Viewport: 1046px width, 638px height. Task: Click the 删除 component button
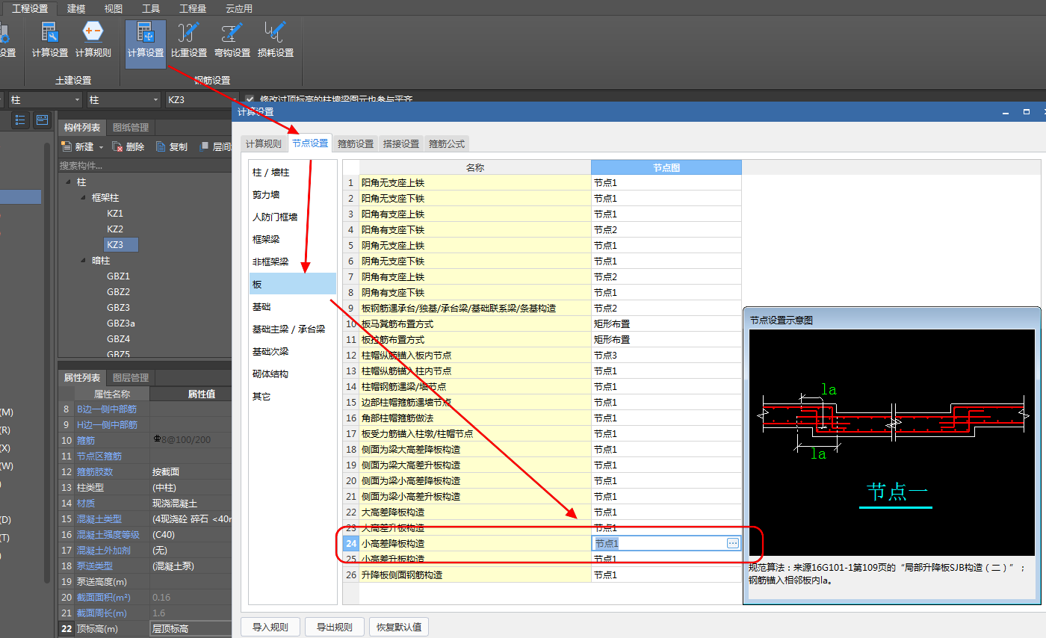point(129,147)
